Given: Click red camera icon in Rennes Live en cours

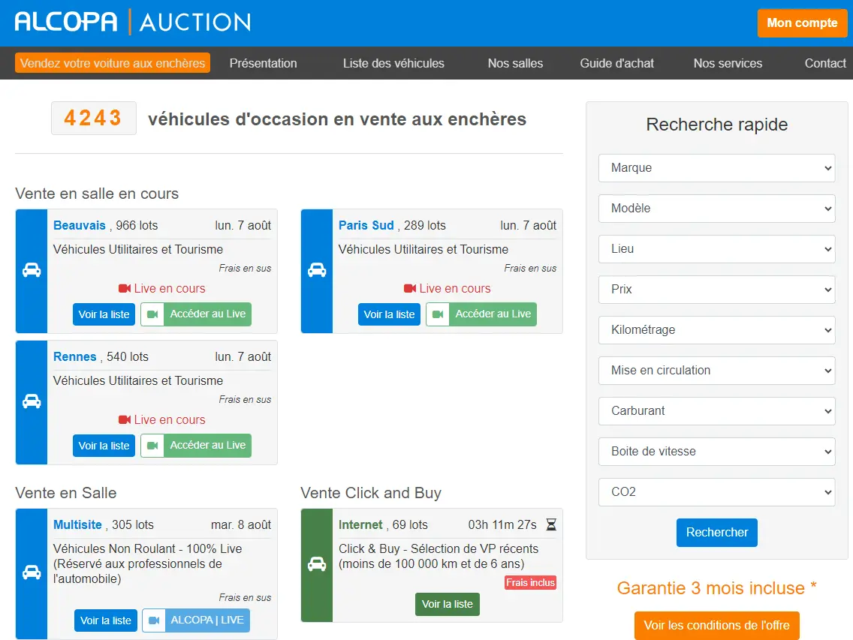Looking at the screenshot, I should pyautogui.click(x=125, y=419).
